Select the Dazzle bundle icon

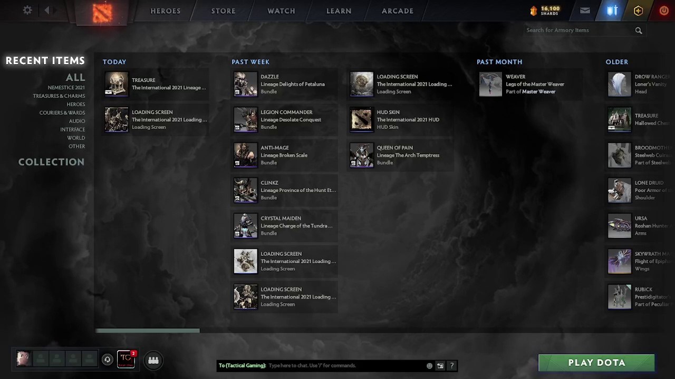[x=246, y=84]
